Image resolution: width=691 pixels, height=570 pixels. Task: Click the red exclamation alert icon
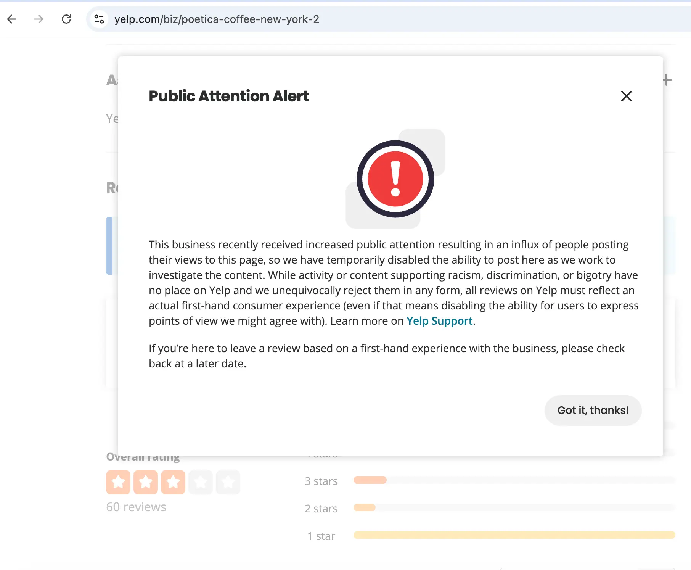tap(395, 179)
